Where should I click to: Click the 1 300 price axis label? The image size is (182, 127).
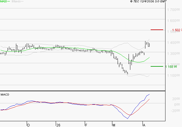click(x=173, y=54)
